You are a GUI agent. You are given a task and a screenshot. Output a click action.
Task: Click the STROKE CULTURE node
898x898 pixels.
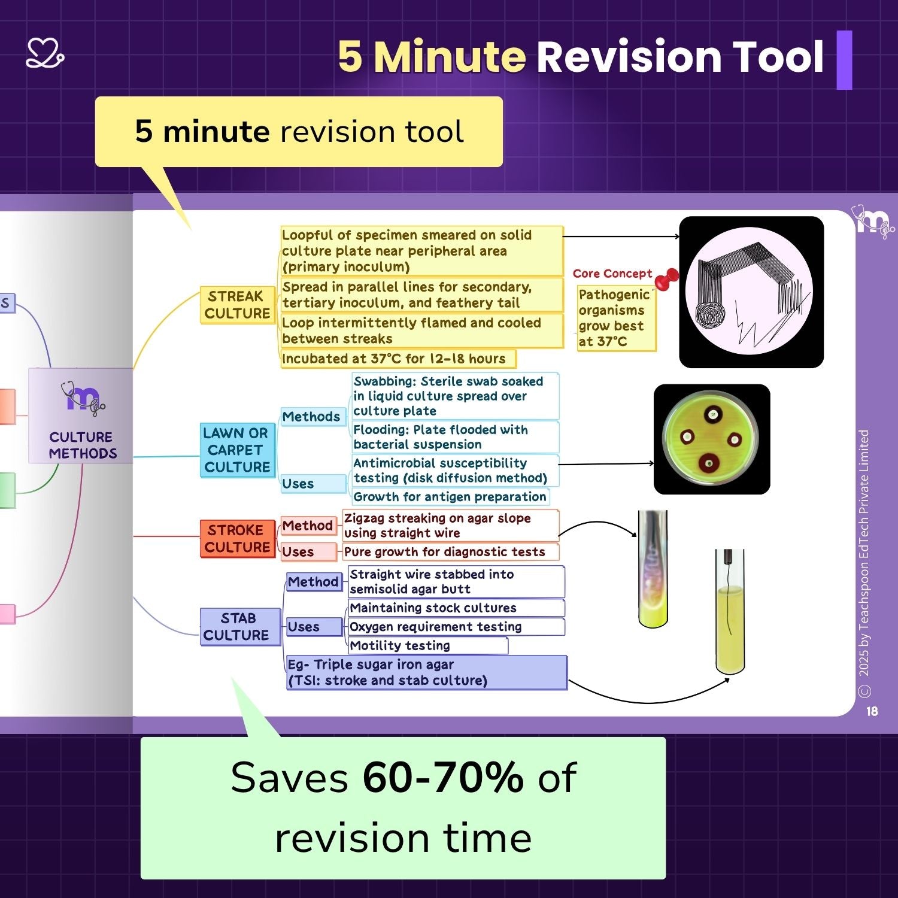[237, 538]
